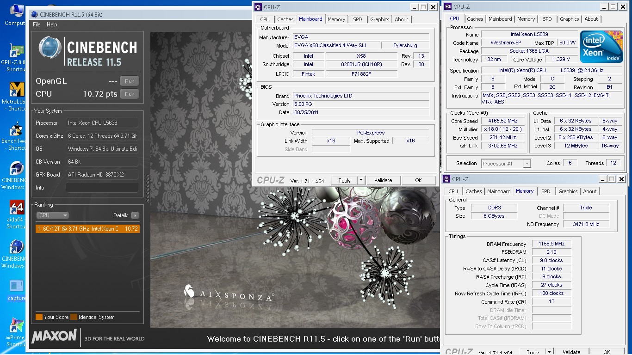
Task: Open Graphics tab in Memory CPU-Z window
Action: coord(568,191)
